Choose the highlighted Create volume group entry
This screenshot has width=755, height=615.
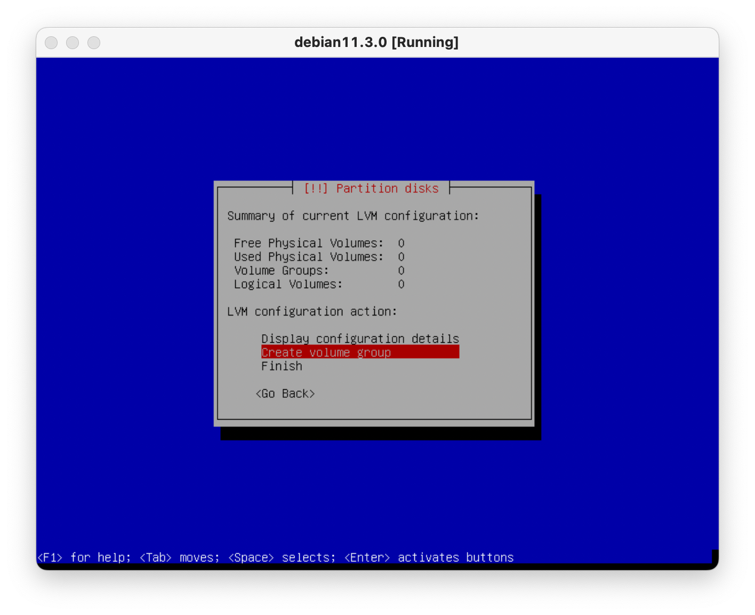pos(360,352)
